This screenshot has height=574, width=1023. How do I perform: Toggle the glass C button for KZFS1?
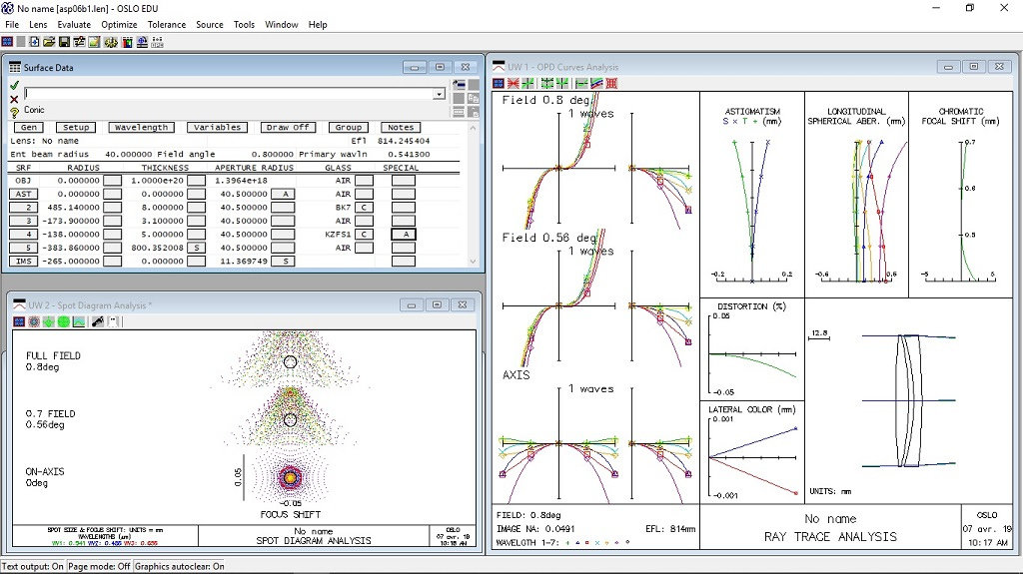[364, 235]
